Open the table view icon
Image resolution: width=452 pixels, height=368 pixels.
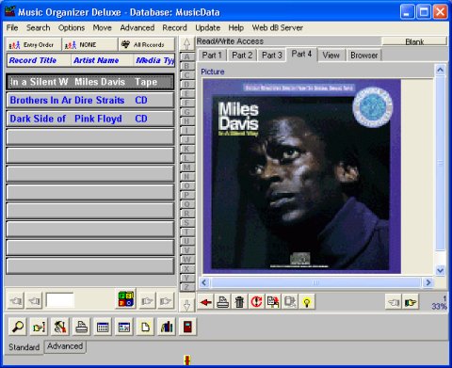pos(103,327)
